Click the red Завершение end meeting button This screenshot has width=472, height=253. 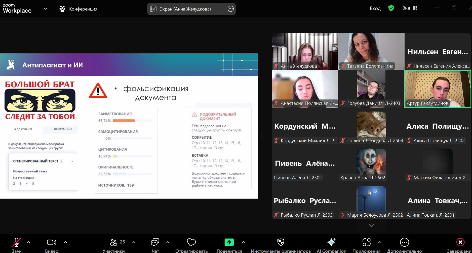(x=460, y=242)
